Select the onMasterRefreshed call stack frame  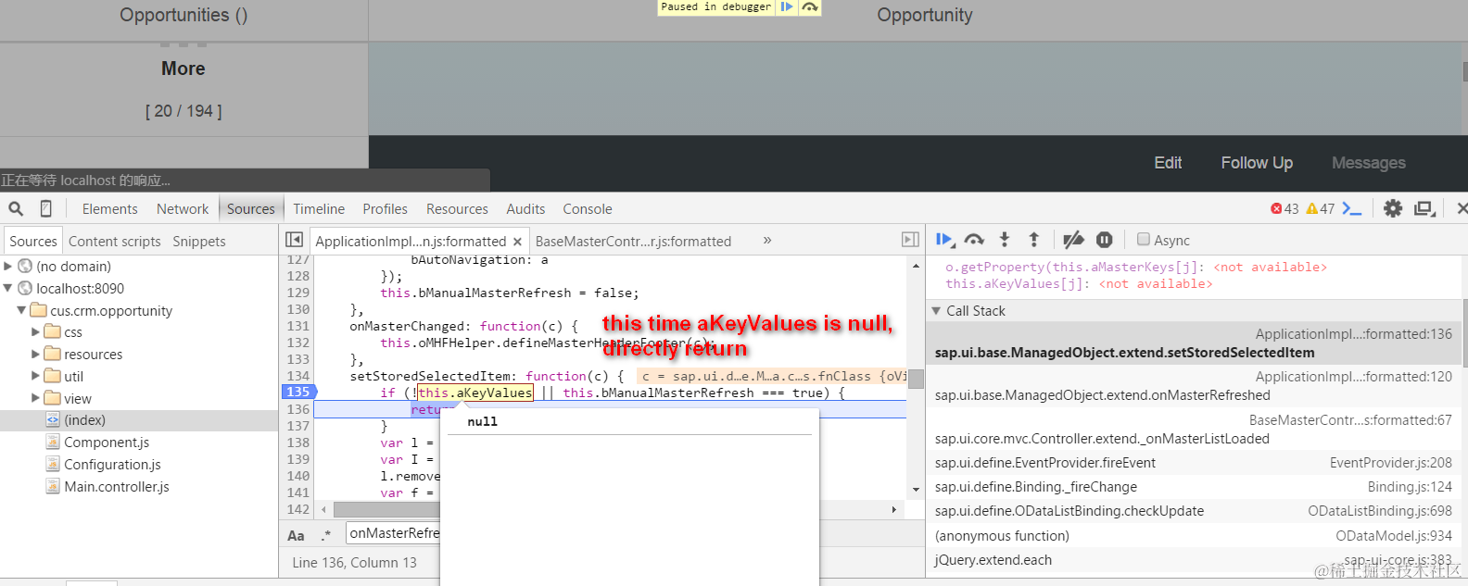pos(1194,386)
